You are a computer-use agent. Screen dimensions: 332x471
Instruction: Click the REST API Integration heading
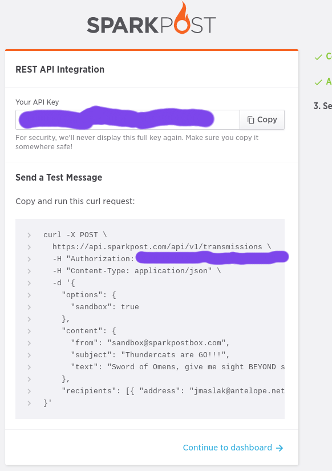click(x=59, y=69)
